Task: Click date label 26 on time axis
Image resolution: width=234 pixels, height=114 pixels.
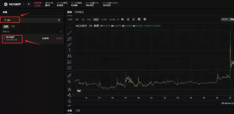Action: pos(217,98)
